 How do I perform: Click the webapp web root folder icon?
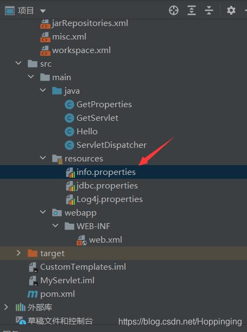tap(57, 213)
